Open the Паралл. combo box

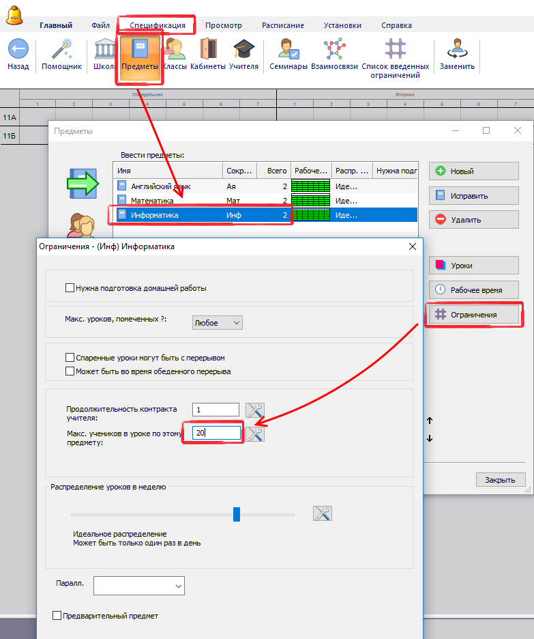point(139,586)
